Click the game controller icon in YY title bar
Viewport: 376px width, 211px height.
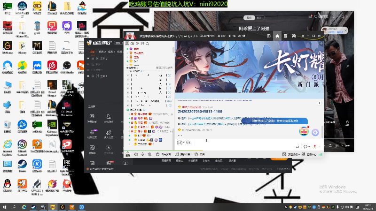(x=293, y=36)
